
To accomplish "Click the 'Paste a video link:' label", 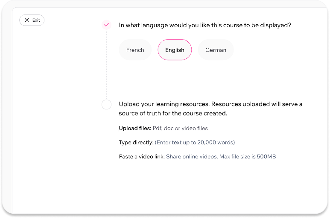I will pos(142,157).
